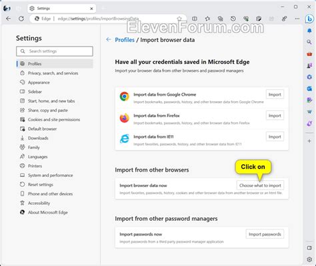Open the Search magnifier in the sidebar
This screenshot has height=266, width=316.
pyautogui.click(x=309, y=42)
